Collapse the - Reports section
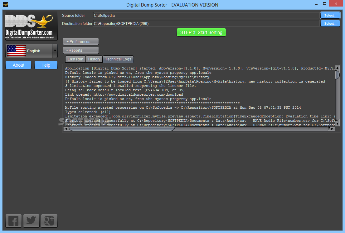This screenshot has height=233, width=345. click(x=81, y=50)
